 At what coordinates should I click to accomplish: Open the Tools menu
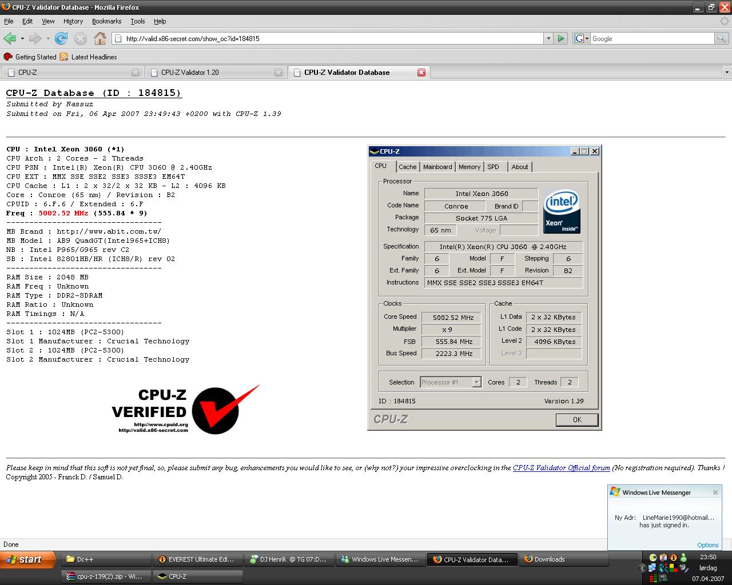tap(138, 21)
